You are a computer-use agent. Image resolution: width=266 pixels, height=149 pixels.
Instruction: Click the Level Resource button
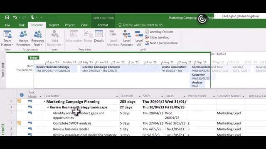pyautogui.click(x=127, y=38)
